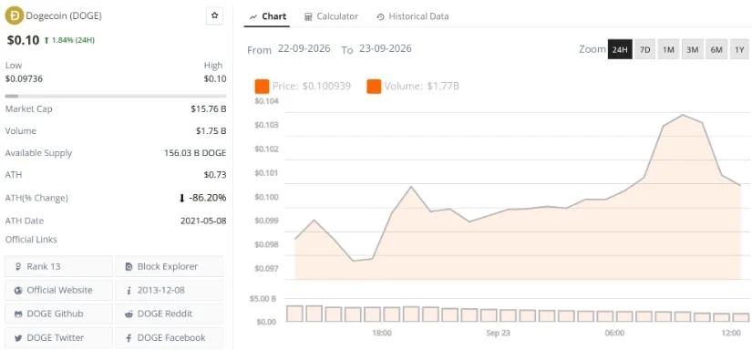This screenshot has width=752, height=350.
Task: Click the ATH value $0.73
Action: click(x=215, y=175)
